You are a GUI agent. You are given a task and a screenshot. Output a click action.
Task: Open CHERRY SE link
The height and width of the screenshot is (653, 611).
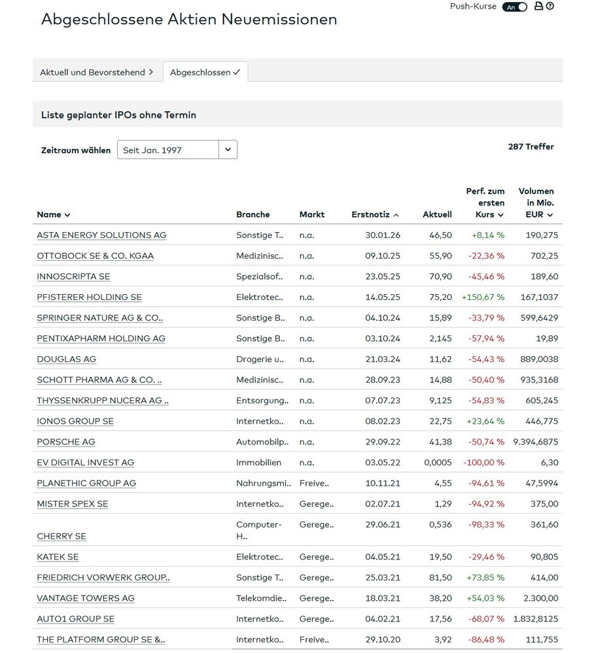[61, 537]
